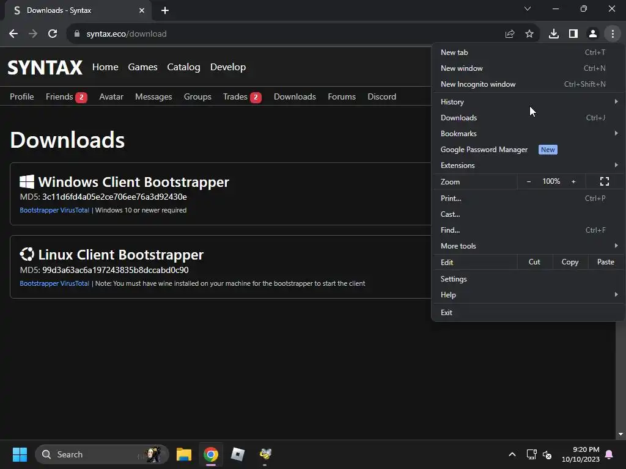
Task: Reload the syntax.eco page
Action: point(53,34)
